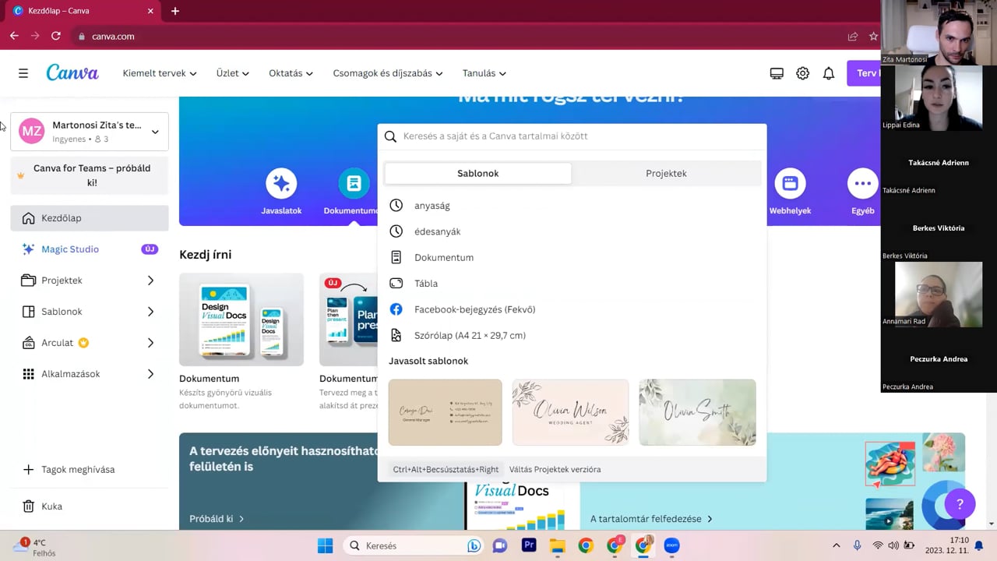Expand Arculat in the sidebar
This screenshot has width=997, height=561.
(150, 343)
